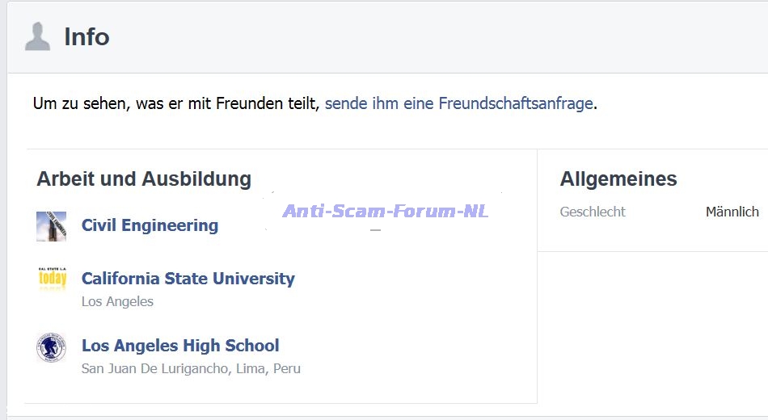Click the Männlich gender value

coord(732,212)
